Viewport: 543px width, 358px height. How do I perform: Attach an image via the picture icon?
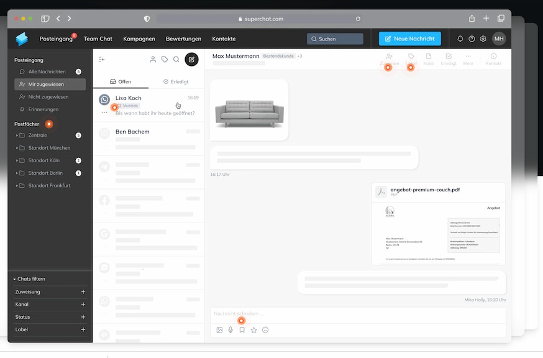click(219, 329)
